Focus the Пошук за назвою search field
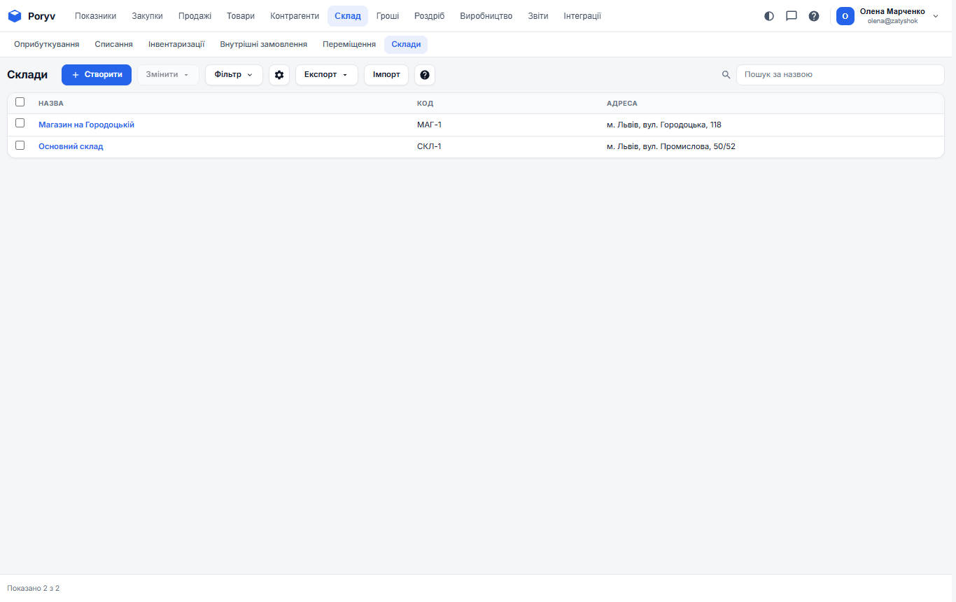The height and width of the screenshot is (602, 956). pyautogui.click(x=841, y=75)
